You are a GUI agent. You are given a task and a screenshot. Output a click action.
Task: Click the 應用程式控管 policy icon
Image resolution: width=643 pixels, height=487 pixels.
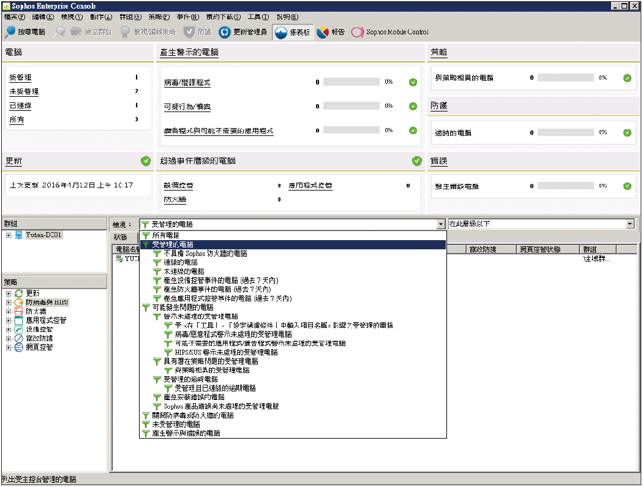coord(19,320)
